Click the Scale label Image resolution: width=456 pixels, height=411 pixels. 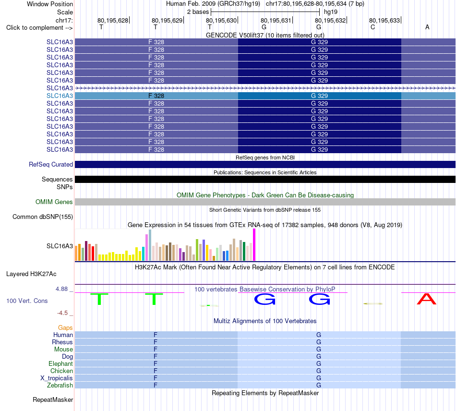pyautogui.click(x=65, y=12)
